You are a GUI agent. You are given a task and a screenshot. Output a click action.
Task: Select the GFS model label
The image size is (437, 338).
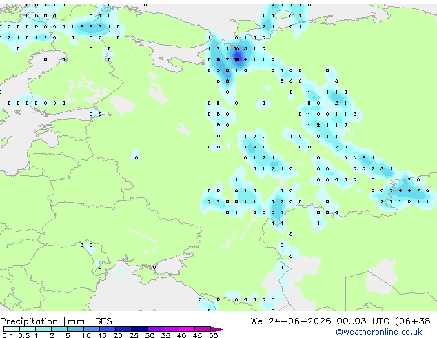(103, 321)
